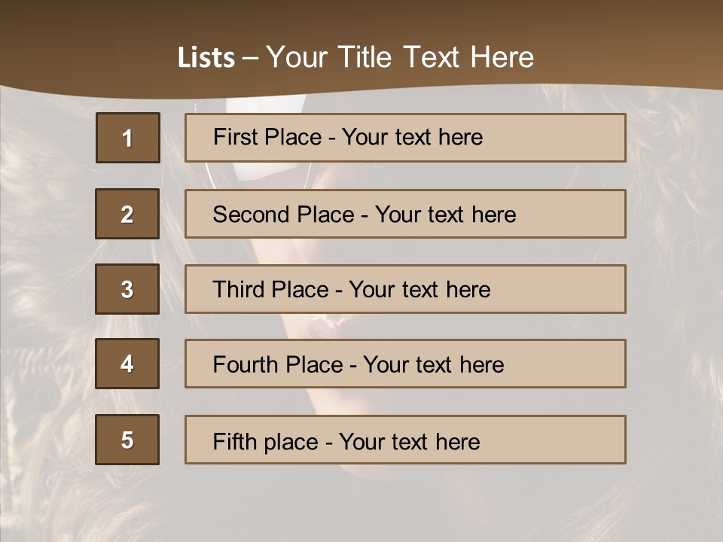
Task: Click 'Your text here' in the fifth bar
Action: click(x=409, y=441)
